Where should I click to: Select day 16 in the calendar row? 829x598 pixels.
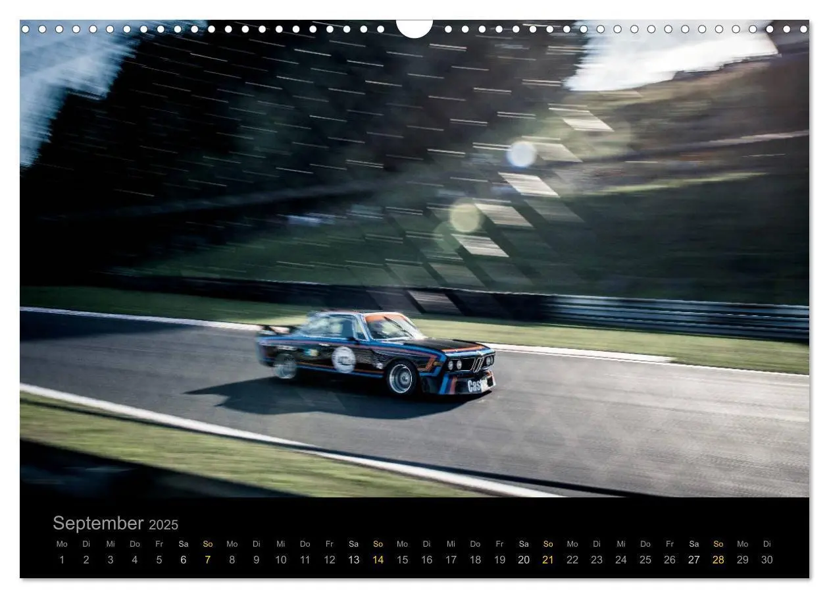(x=427, y=560)
